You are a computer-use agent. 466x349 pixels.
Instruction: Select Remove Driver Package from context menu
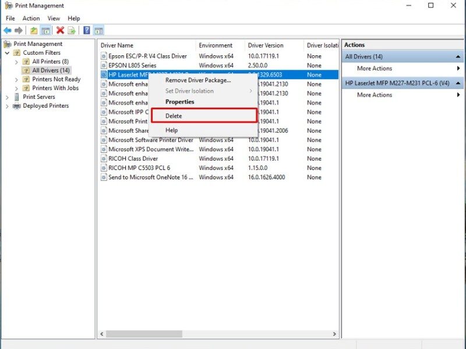(x=197, y=80)
